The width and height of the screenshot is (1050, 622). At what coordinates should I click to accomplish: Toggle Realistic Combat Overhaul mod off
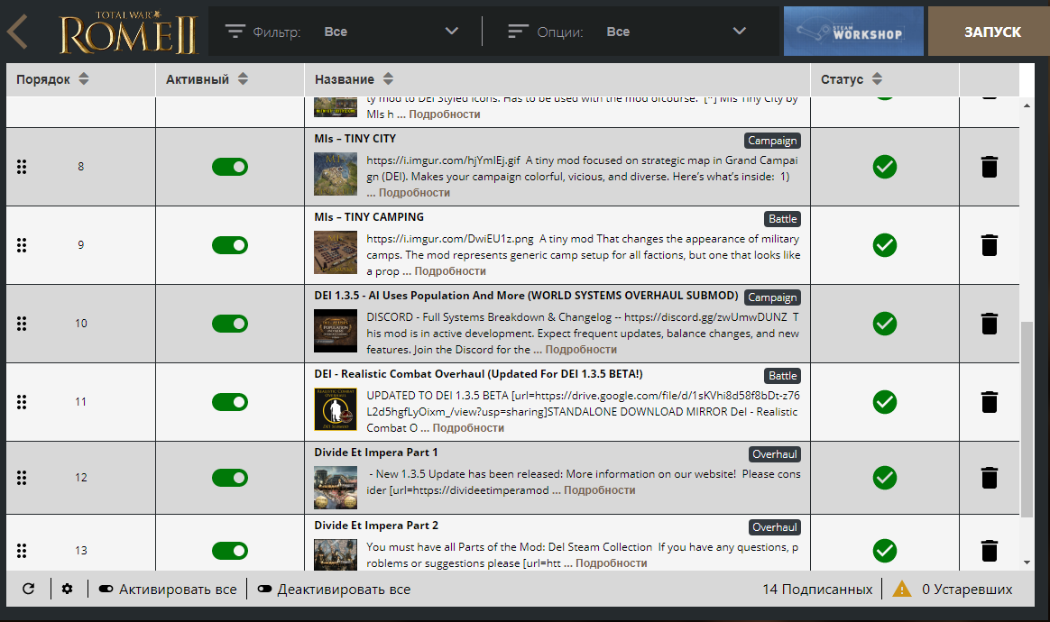[230, 402]
